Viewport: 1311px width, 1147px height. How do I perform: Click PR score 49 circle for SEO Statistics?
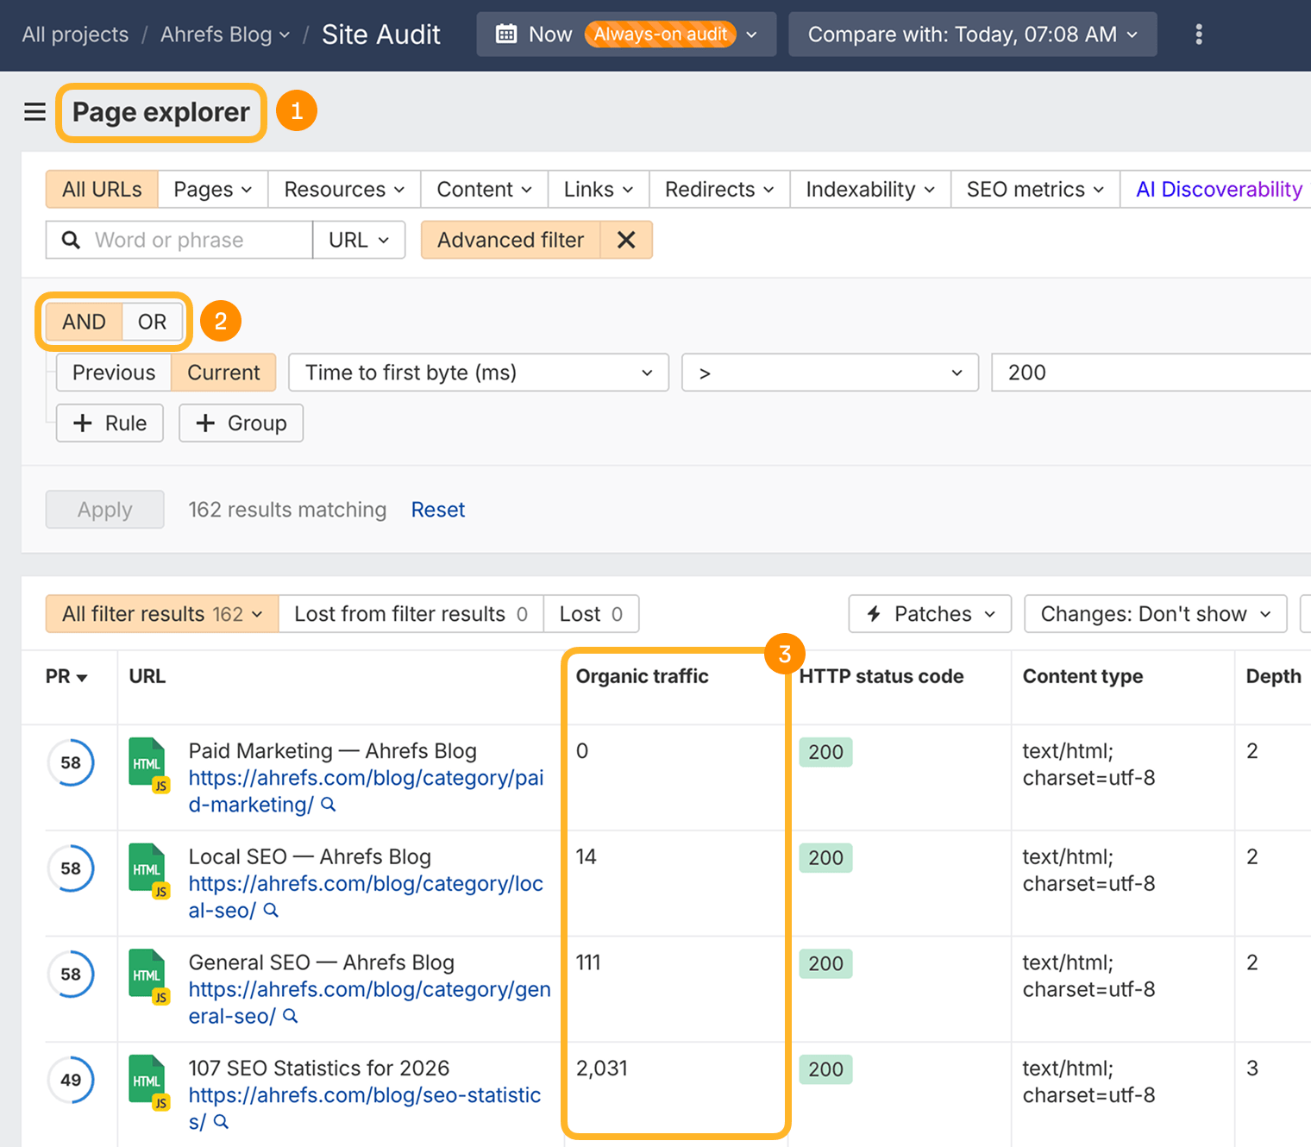[x=71, y=1080]
